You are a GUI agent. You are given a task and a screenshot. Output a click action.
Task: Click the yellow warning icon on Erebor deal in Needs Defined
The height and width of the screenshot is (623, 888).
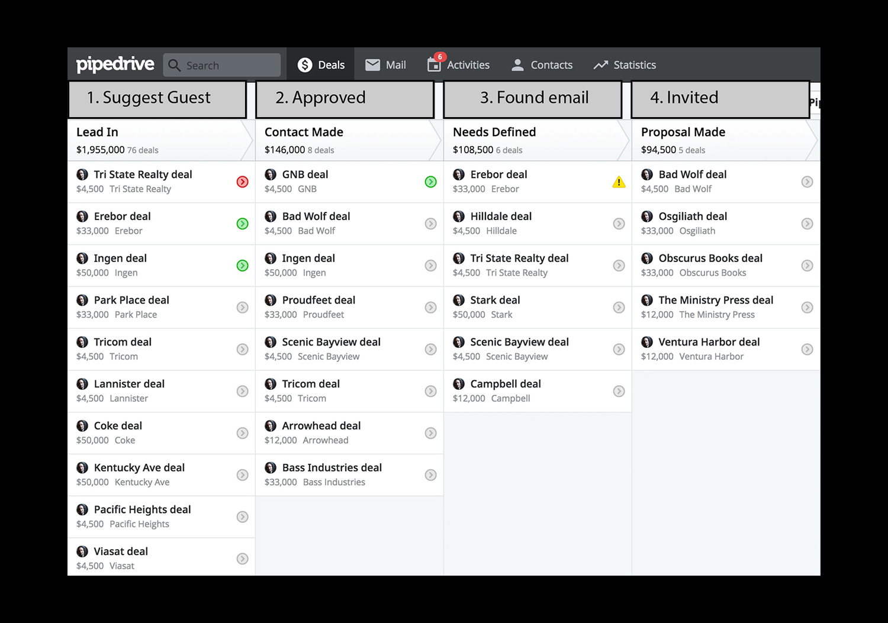[x=619, y=182]
